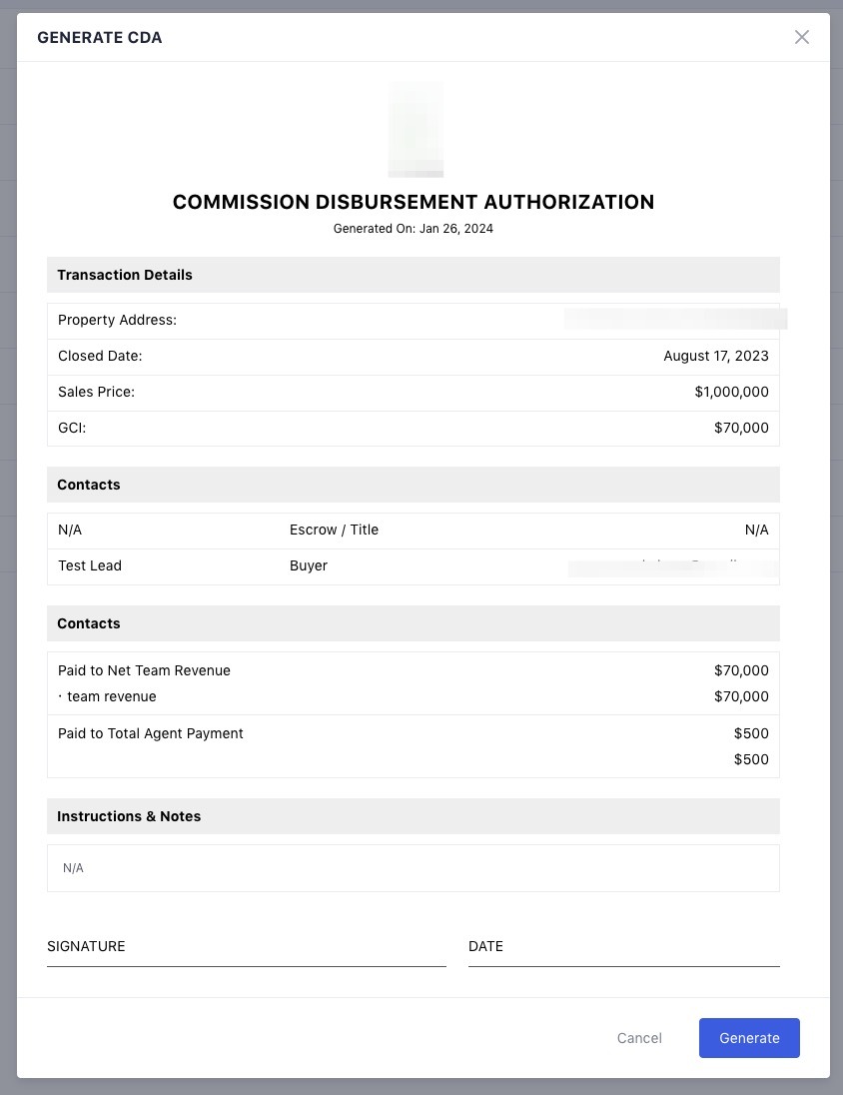Select the Paid to Net Team Revenue row

coord(144,671)
